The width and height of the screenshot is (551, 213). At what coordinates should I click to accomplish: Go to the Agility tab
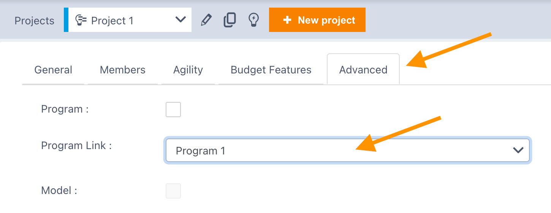[x=188, y=70]
